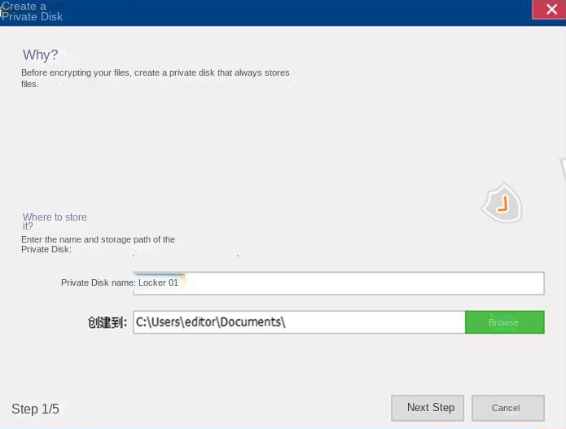Click the 'Private Disk name:' label

coord(98,282)
